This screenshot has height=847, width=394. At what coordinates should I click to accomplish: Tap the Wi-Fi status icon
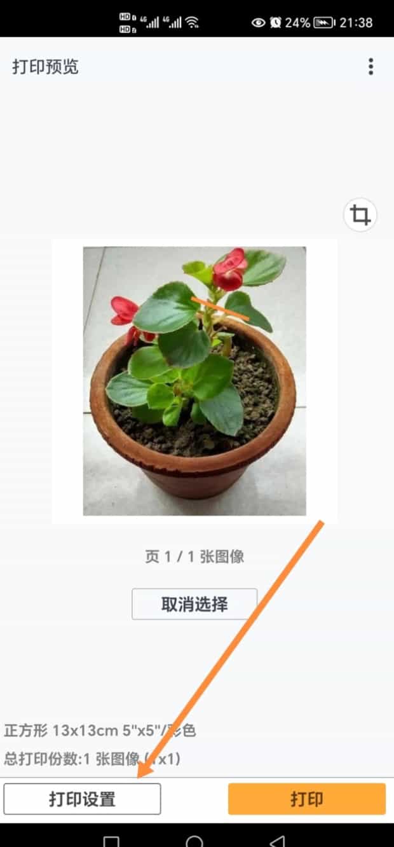tap(192, 22)
